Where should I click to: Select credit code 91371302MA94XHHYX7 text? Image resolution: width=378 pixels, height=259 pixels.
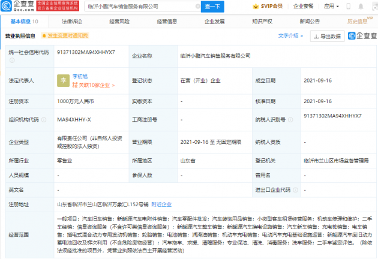pyautogui.click(x=86, y=52)
